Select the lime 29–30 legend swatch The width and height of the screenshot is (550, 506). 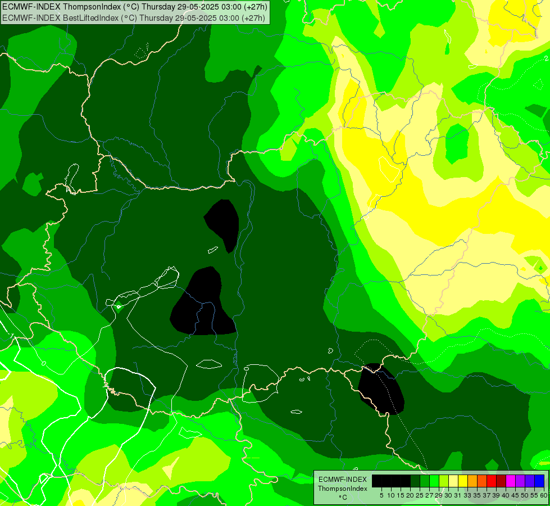click(x=444, y=481)
